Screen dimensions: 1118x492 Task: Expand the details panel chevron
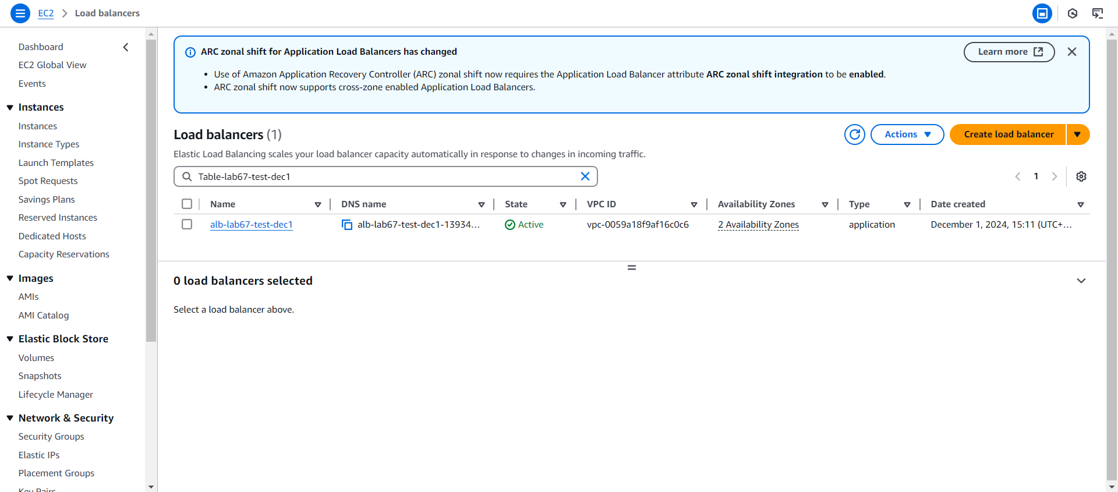click(1081, 281)
